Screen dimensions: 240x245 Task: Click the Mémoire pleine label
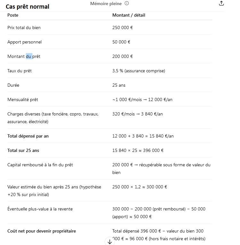[106, 4]
